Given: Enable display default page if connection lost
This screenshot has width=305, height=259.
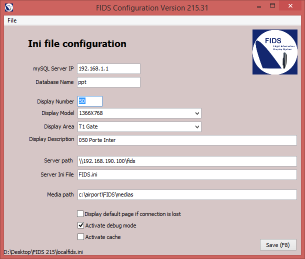Looking at the screenshot, I should 80,214.
